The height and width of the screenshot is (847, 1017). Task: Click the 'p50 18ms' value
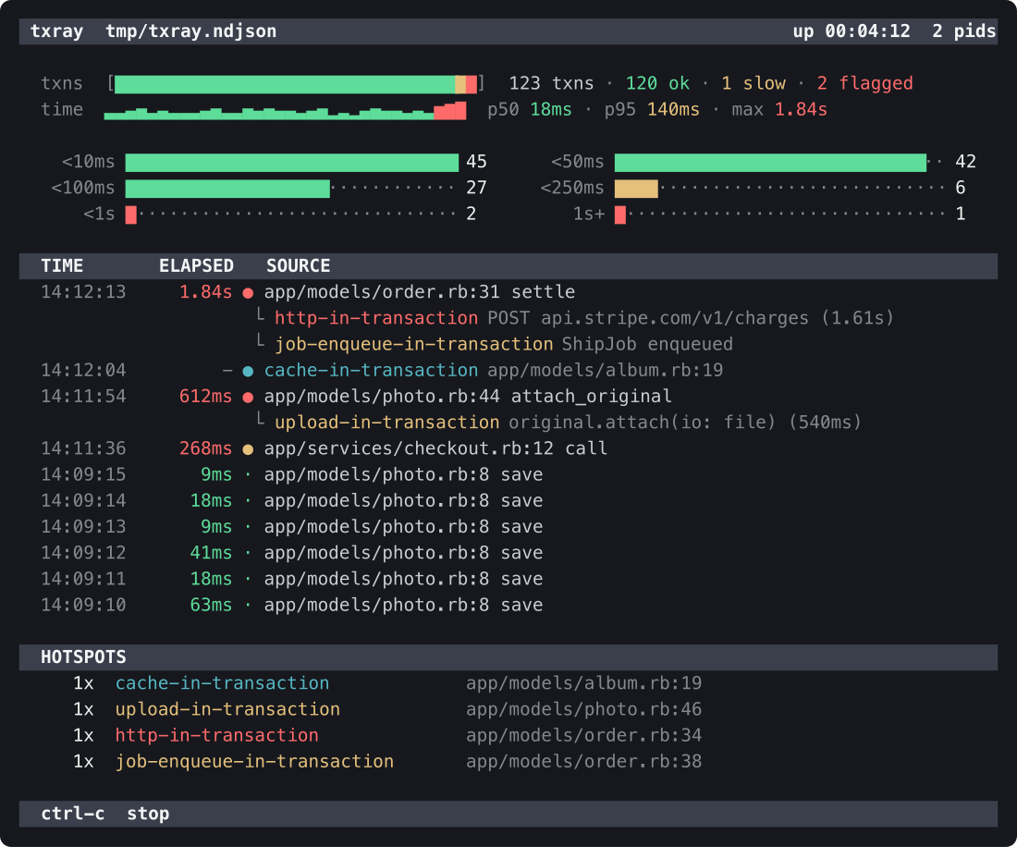click(x=530, y=110)
